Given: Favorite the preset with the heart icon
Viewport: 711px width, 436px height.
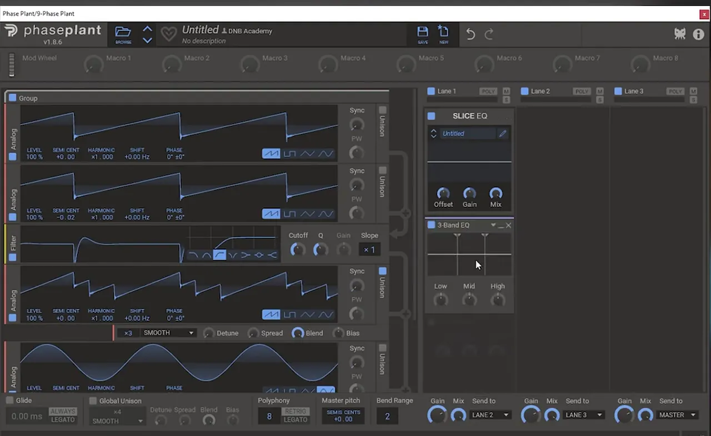Looking at the screenshot, I should [168, 34].
